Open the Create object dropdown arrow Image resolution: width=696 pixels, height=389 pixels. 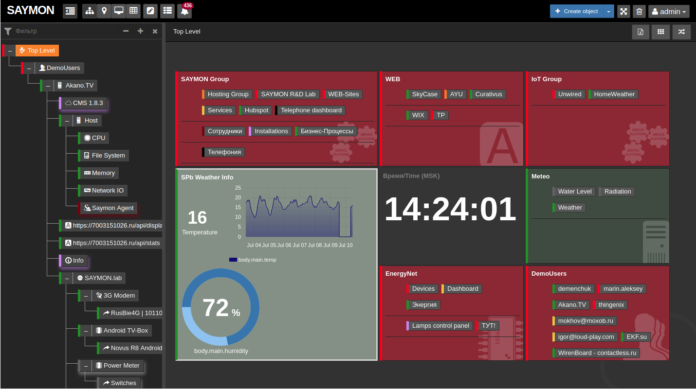[x=608, y=11]
